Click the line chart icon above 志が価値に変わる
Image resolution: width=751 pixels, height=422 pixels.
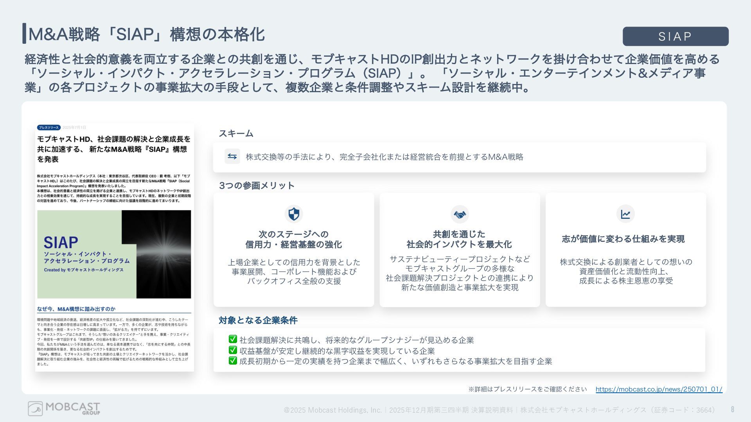(x=625, y=214)
